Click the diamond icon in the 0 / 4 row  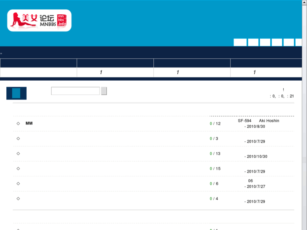click(18, 198)
